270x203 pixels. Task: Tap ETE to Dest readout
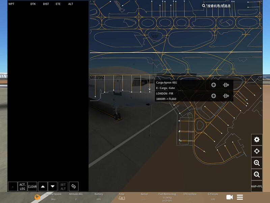[x=190, y=197]
